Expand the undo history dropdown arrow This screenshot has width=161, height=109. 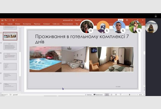point(8,20)
